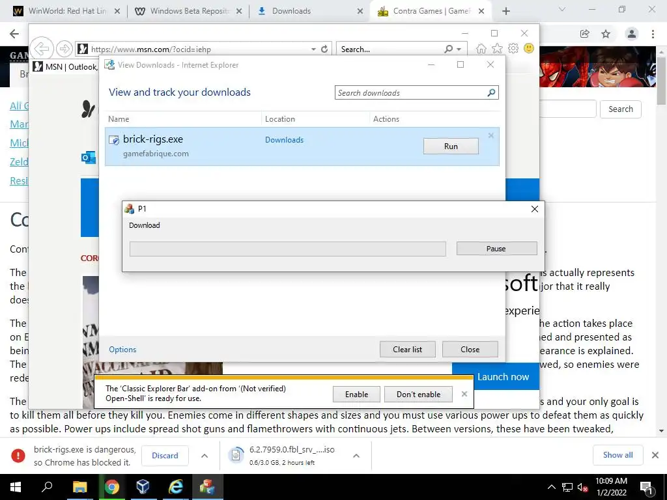The width and height of the screenshot is (667, 500).
Task: Click Outlook icon on MSN page
Action: [88, 158]
